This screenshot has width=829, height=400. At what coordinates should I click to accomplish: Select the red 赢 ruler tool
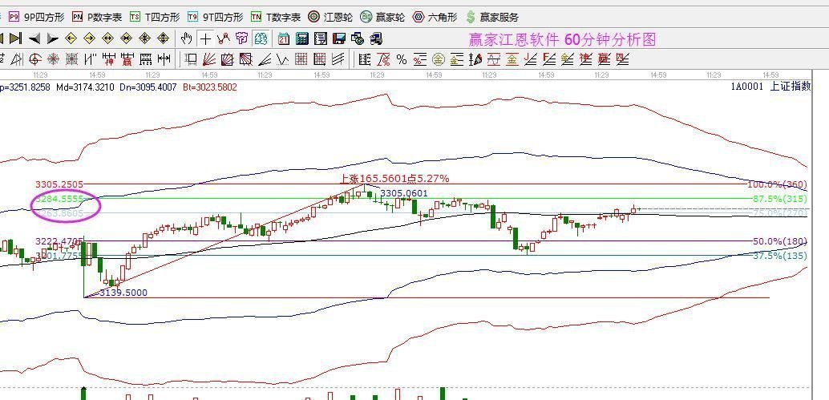127,59
